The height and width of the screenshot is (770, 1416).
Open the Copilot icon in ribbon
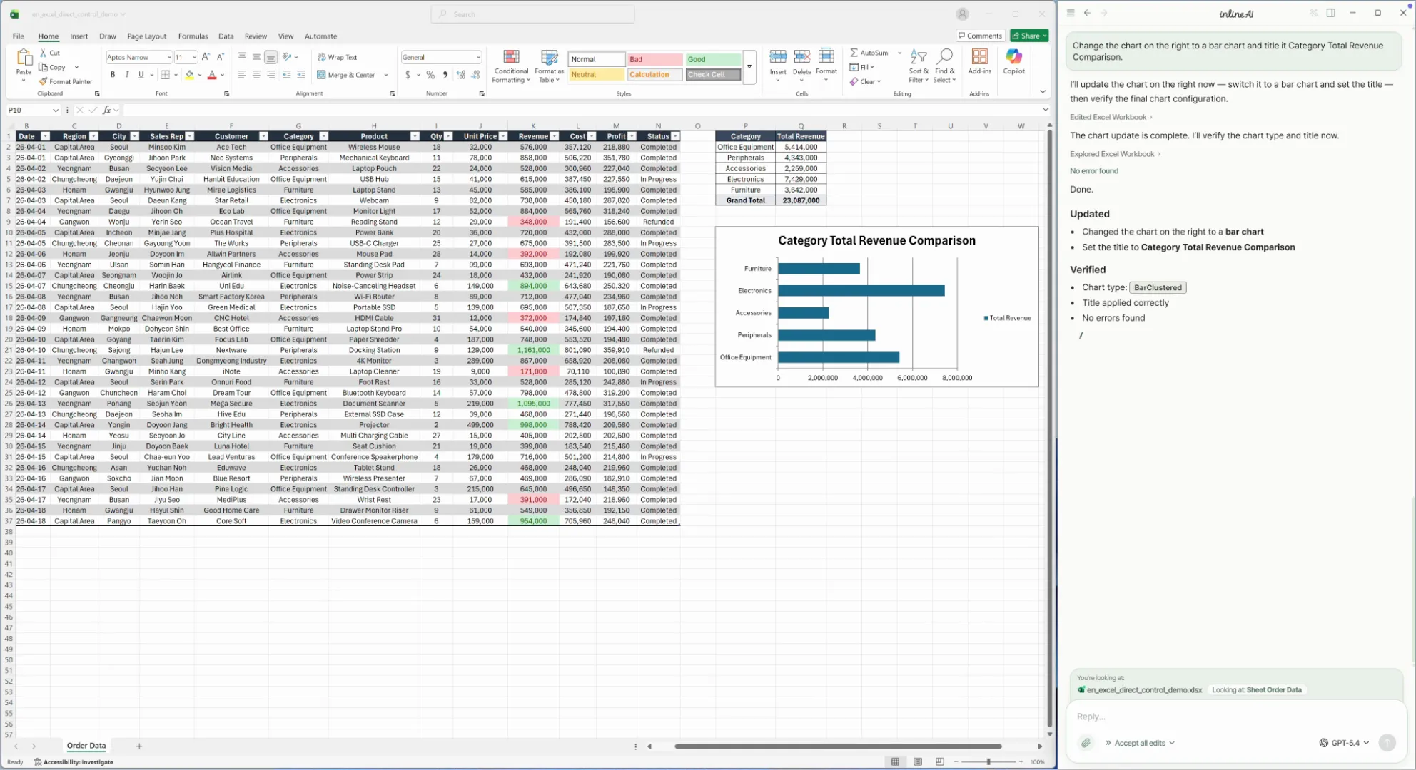pos(1013,58)
